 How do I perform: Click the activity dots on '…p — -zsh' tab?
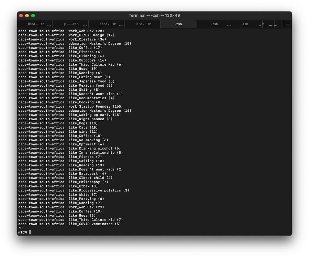[x=85, y=25]
